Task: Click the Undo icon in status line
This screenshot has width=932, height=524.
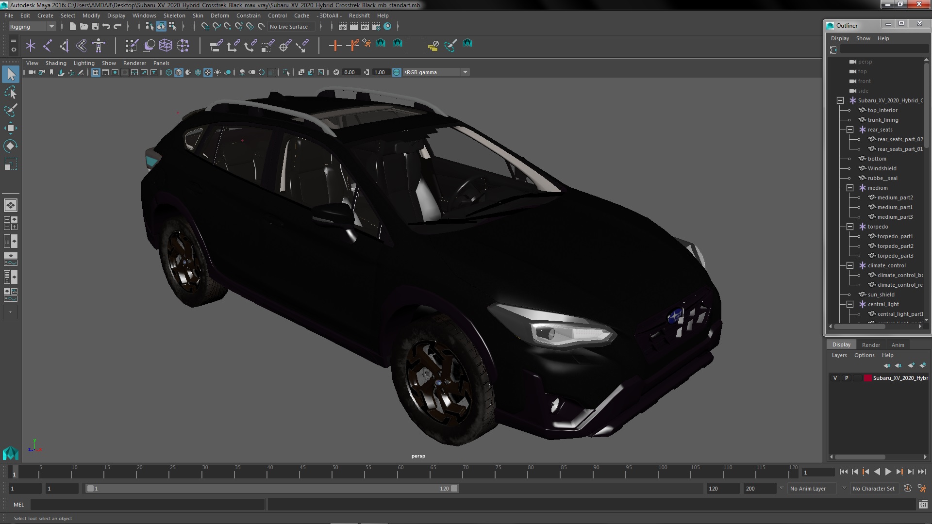Action: coord(106,27)
